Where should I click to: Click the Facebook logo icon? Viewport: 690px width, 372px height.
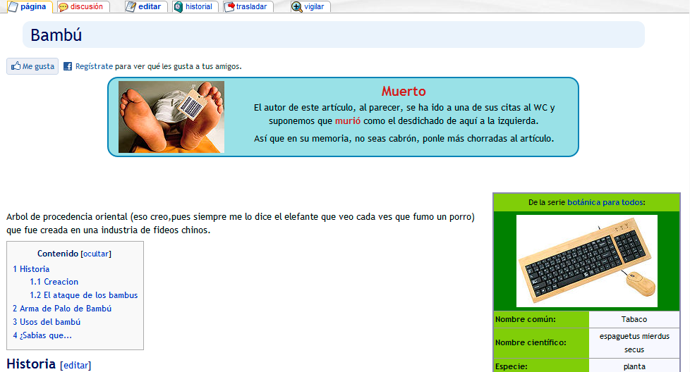(68, 66)
